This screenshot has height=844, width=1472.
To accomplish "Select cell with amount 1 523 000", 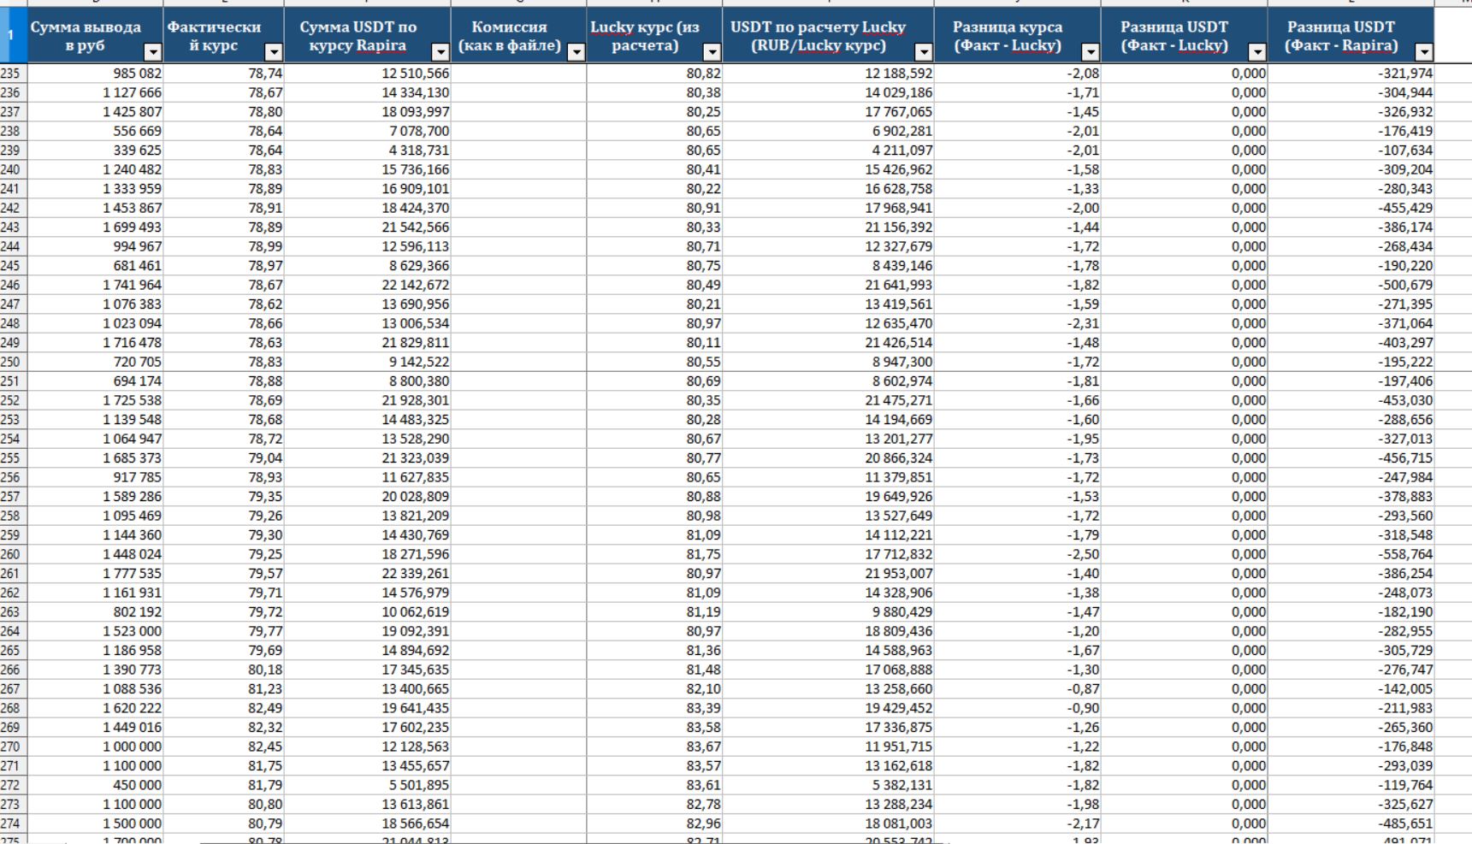I will 95,631.
